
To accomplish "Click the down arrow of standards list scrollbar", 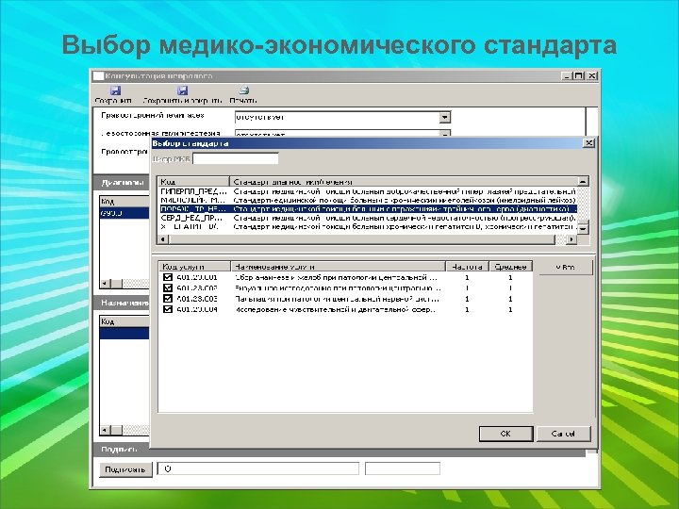I will click(584, 228).
